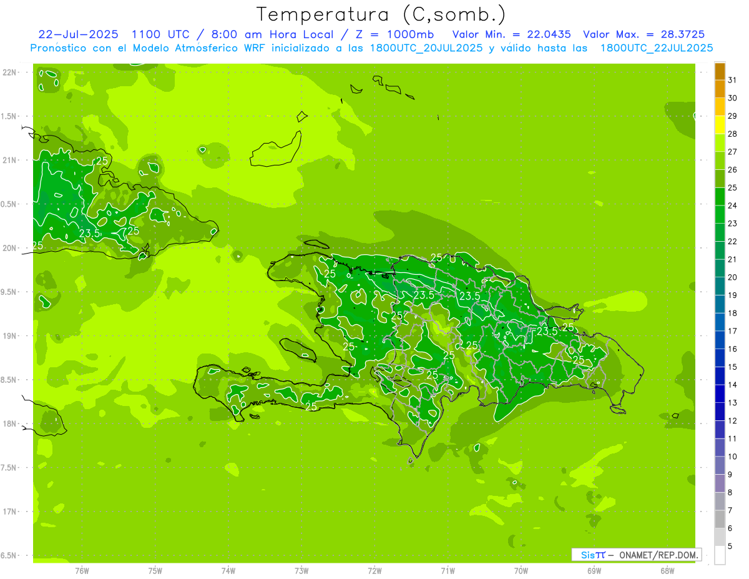Click the legend value 31
749x579 pixels.
732,80
